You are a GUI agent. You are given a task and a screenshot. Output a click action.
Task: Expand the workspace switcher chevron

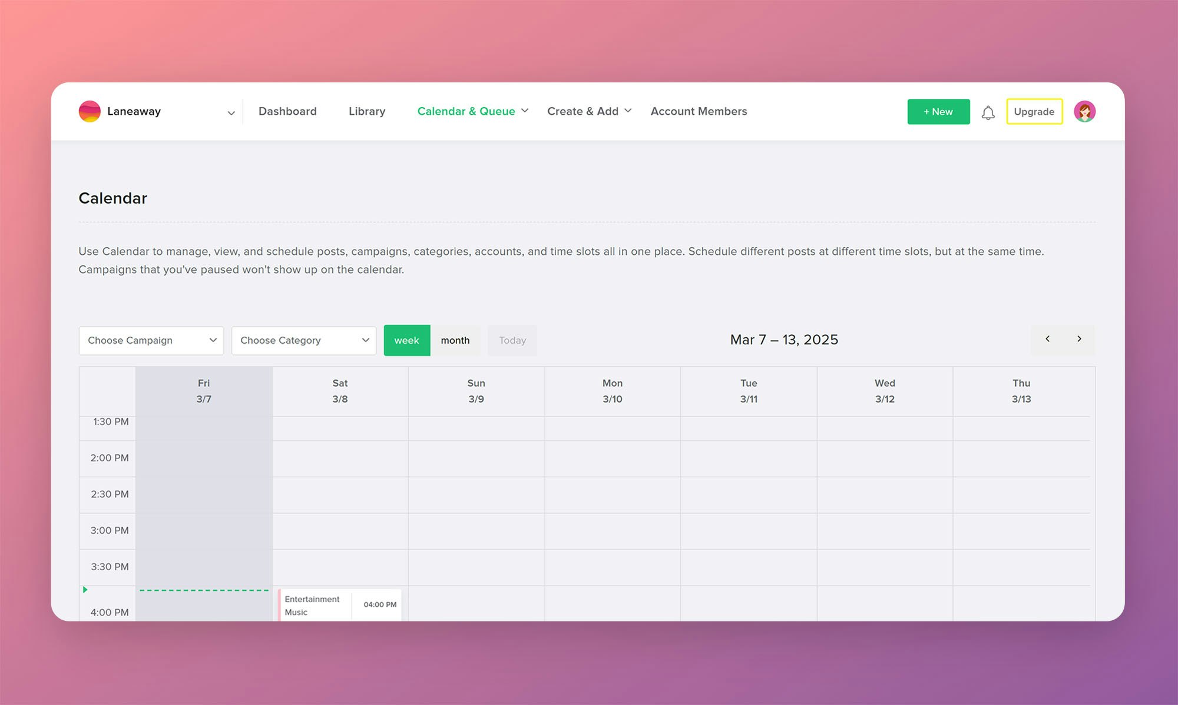(x=231, y=112)
